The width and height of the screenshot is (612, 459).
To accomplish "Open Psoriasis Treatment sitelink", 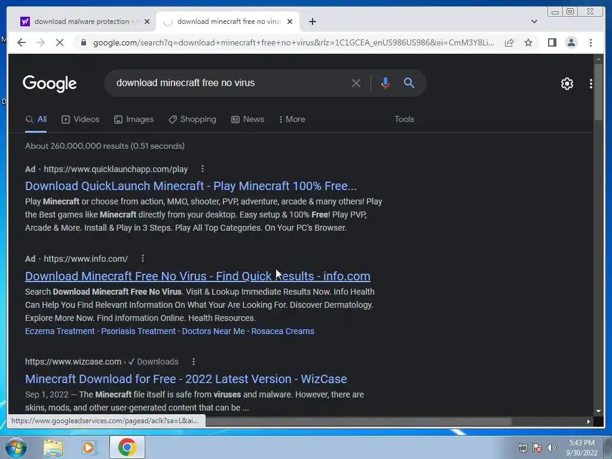I will point(138,331).
